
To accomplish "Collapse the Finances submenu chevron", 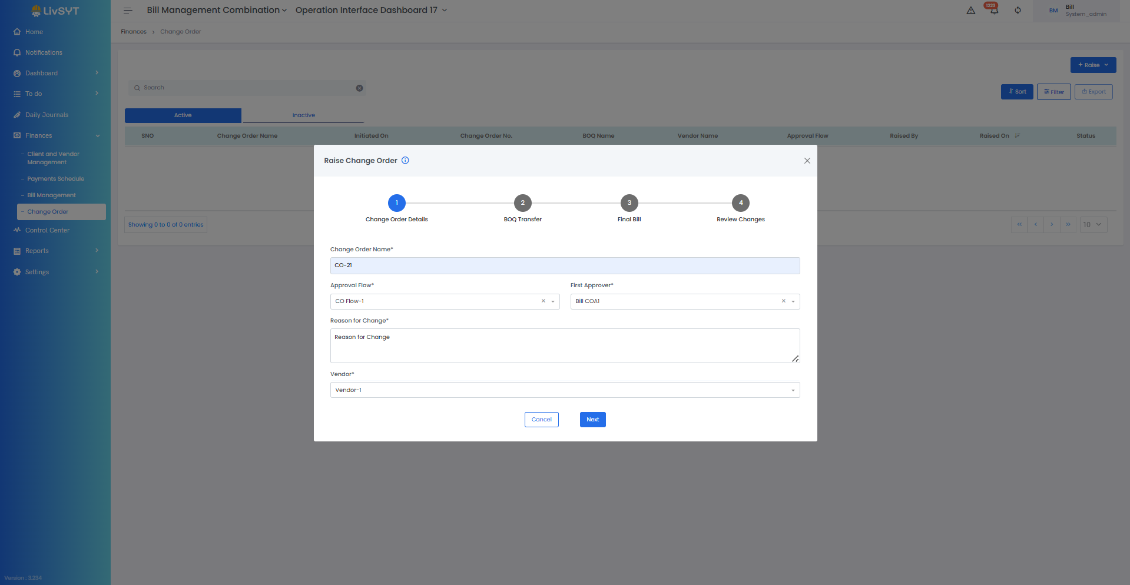I will [97, 135].
